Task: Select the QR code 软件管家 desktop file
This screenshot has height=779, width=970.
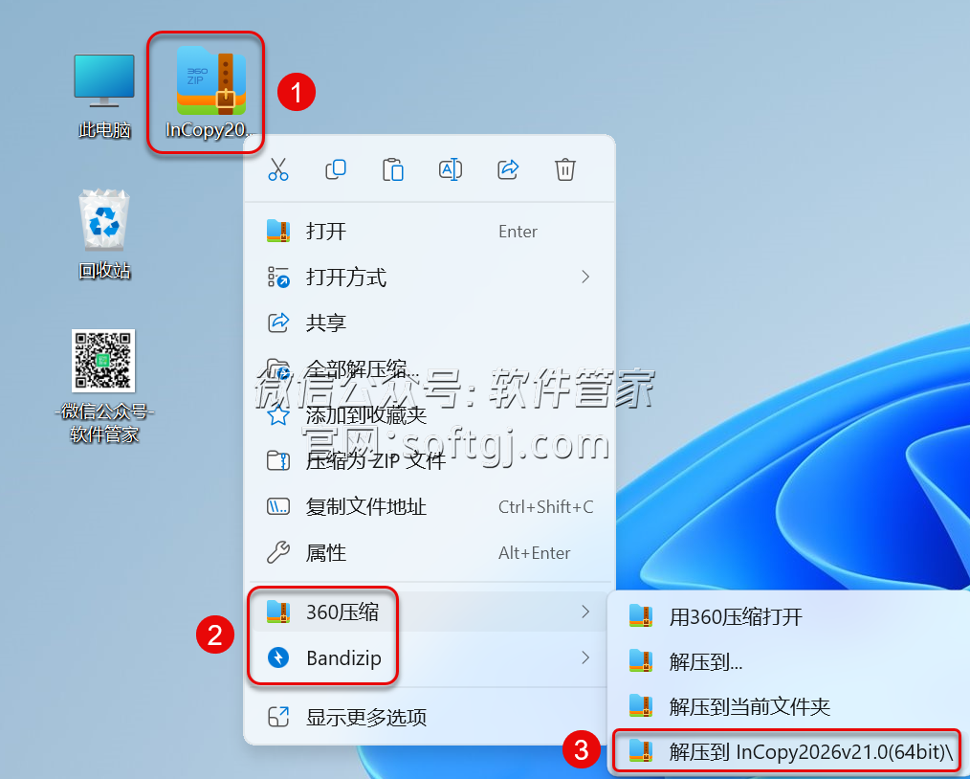Action: coord(104,387)
